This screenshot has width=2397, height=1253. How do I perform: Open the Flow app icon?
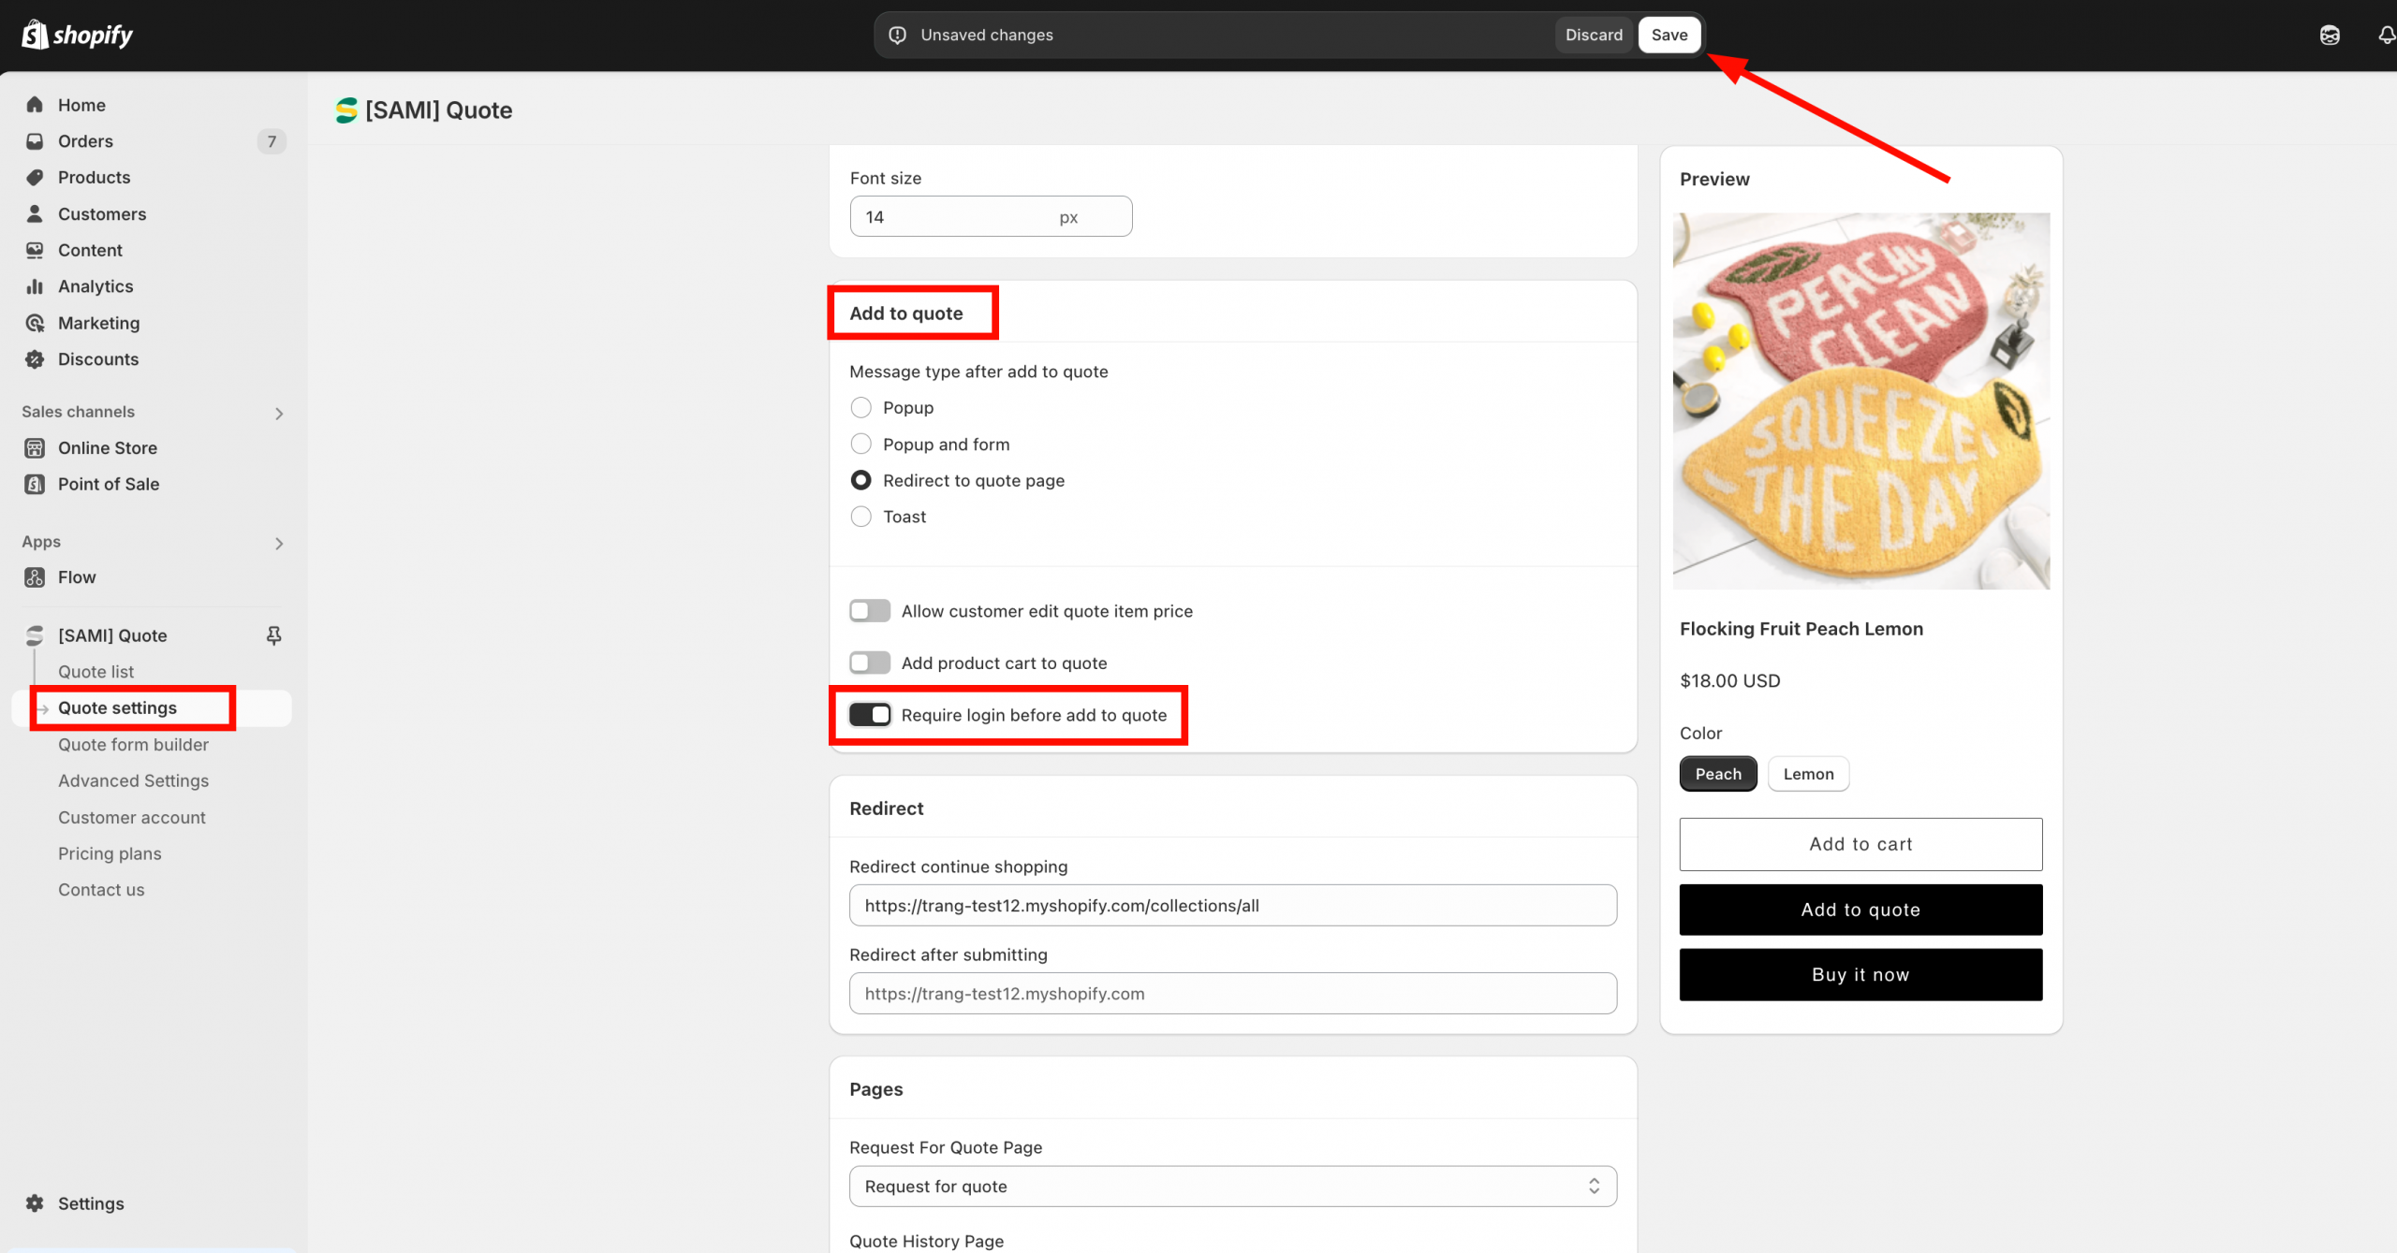(35, 577)
